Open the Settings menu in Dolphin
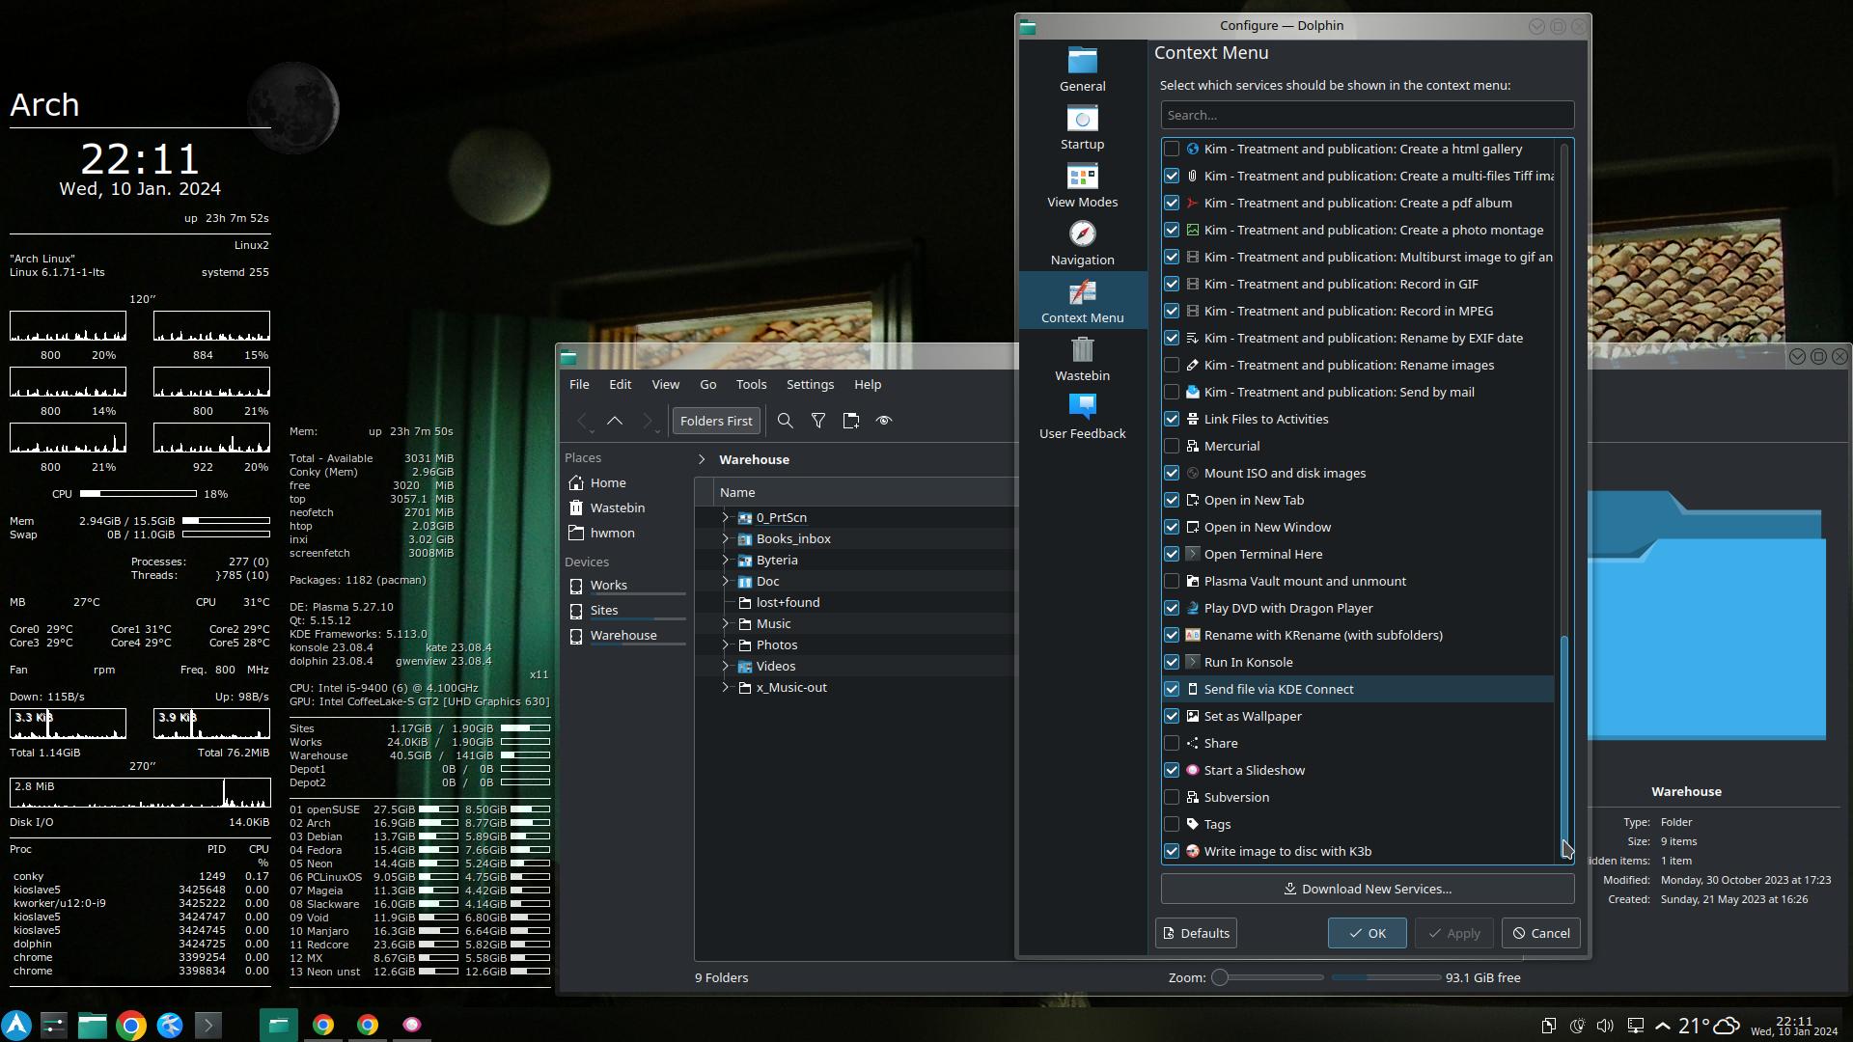The width and height of the screenshot is (1853, 1042). [809, 384]
